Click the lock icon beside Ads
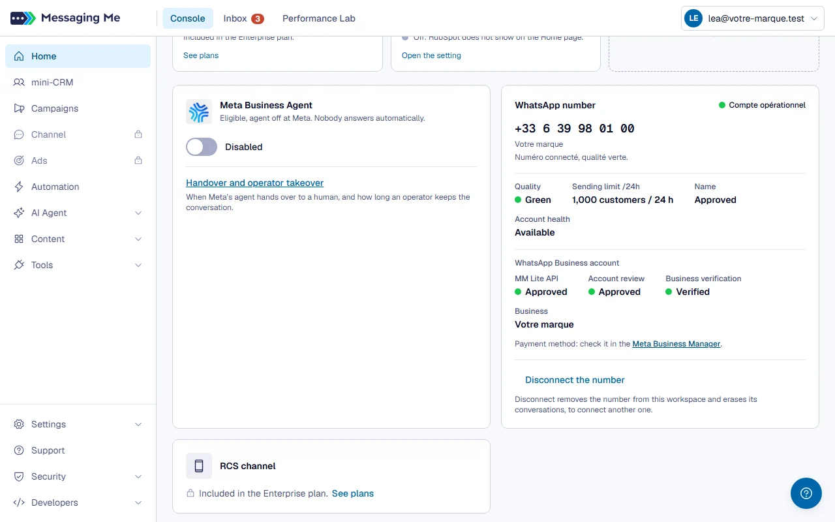 point(138,161)
